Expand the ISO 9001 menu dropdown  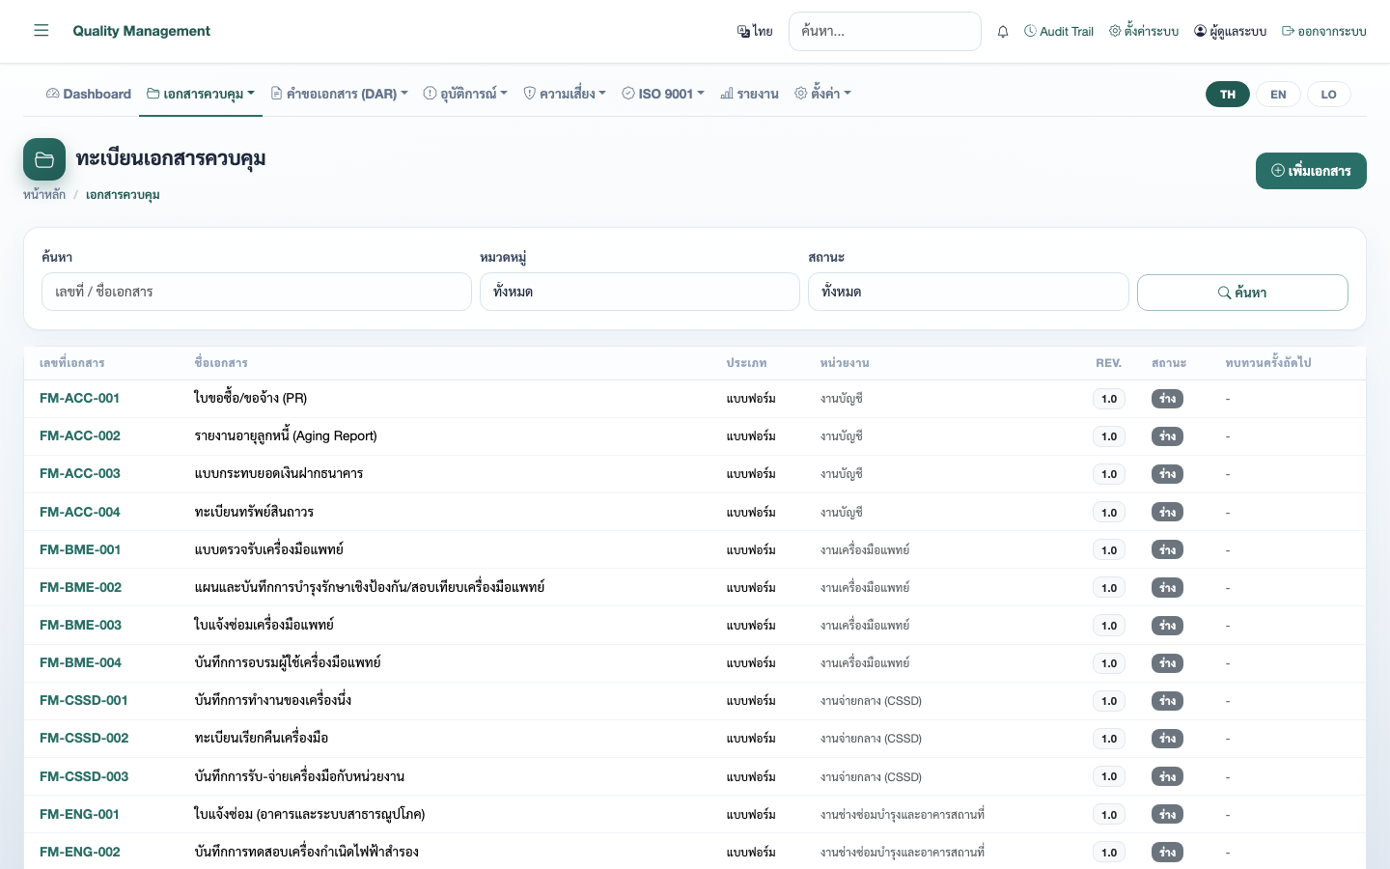(x=663, y=94)
